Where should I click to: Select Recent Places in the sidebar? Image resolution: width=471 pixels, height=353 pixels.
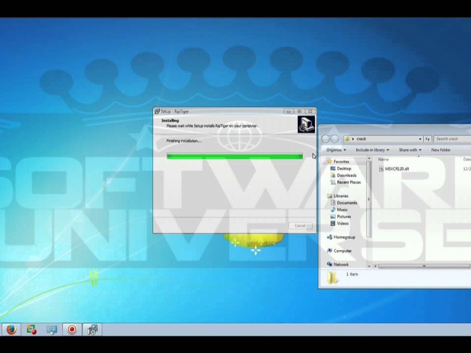click(x=349, y=182)
